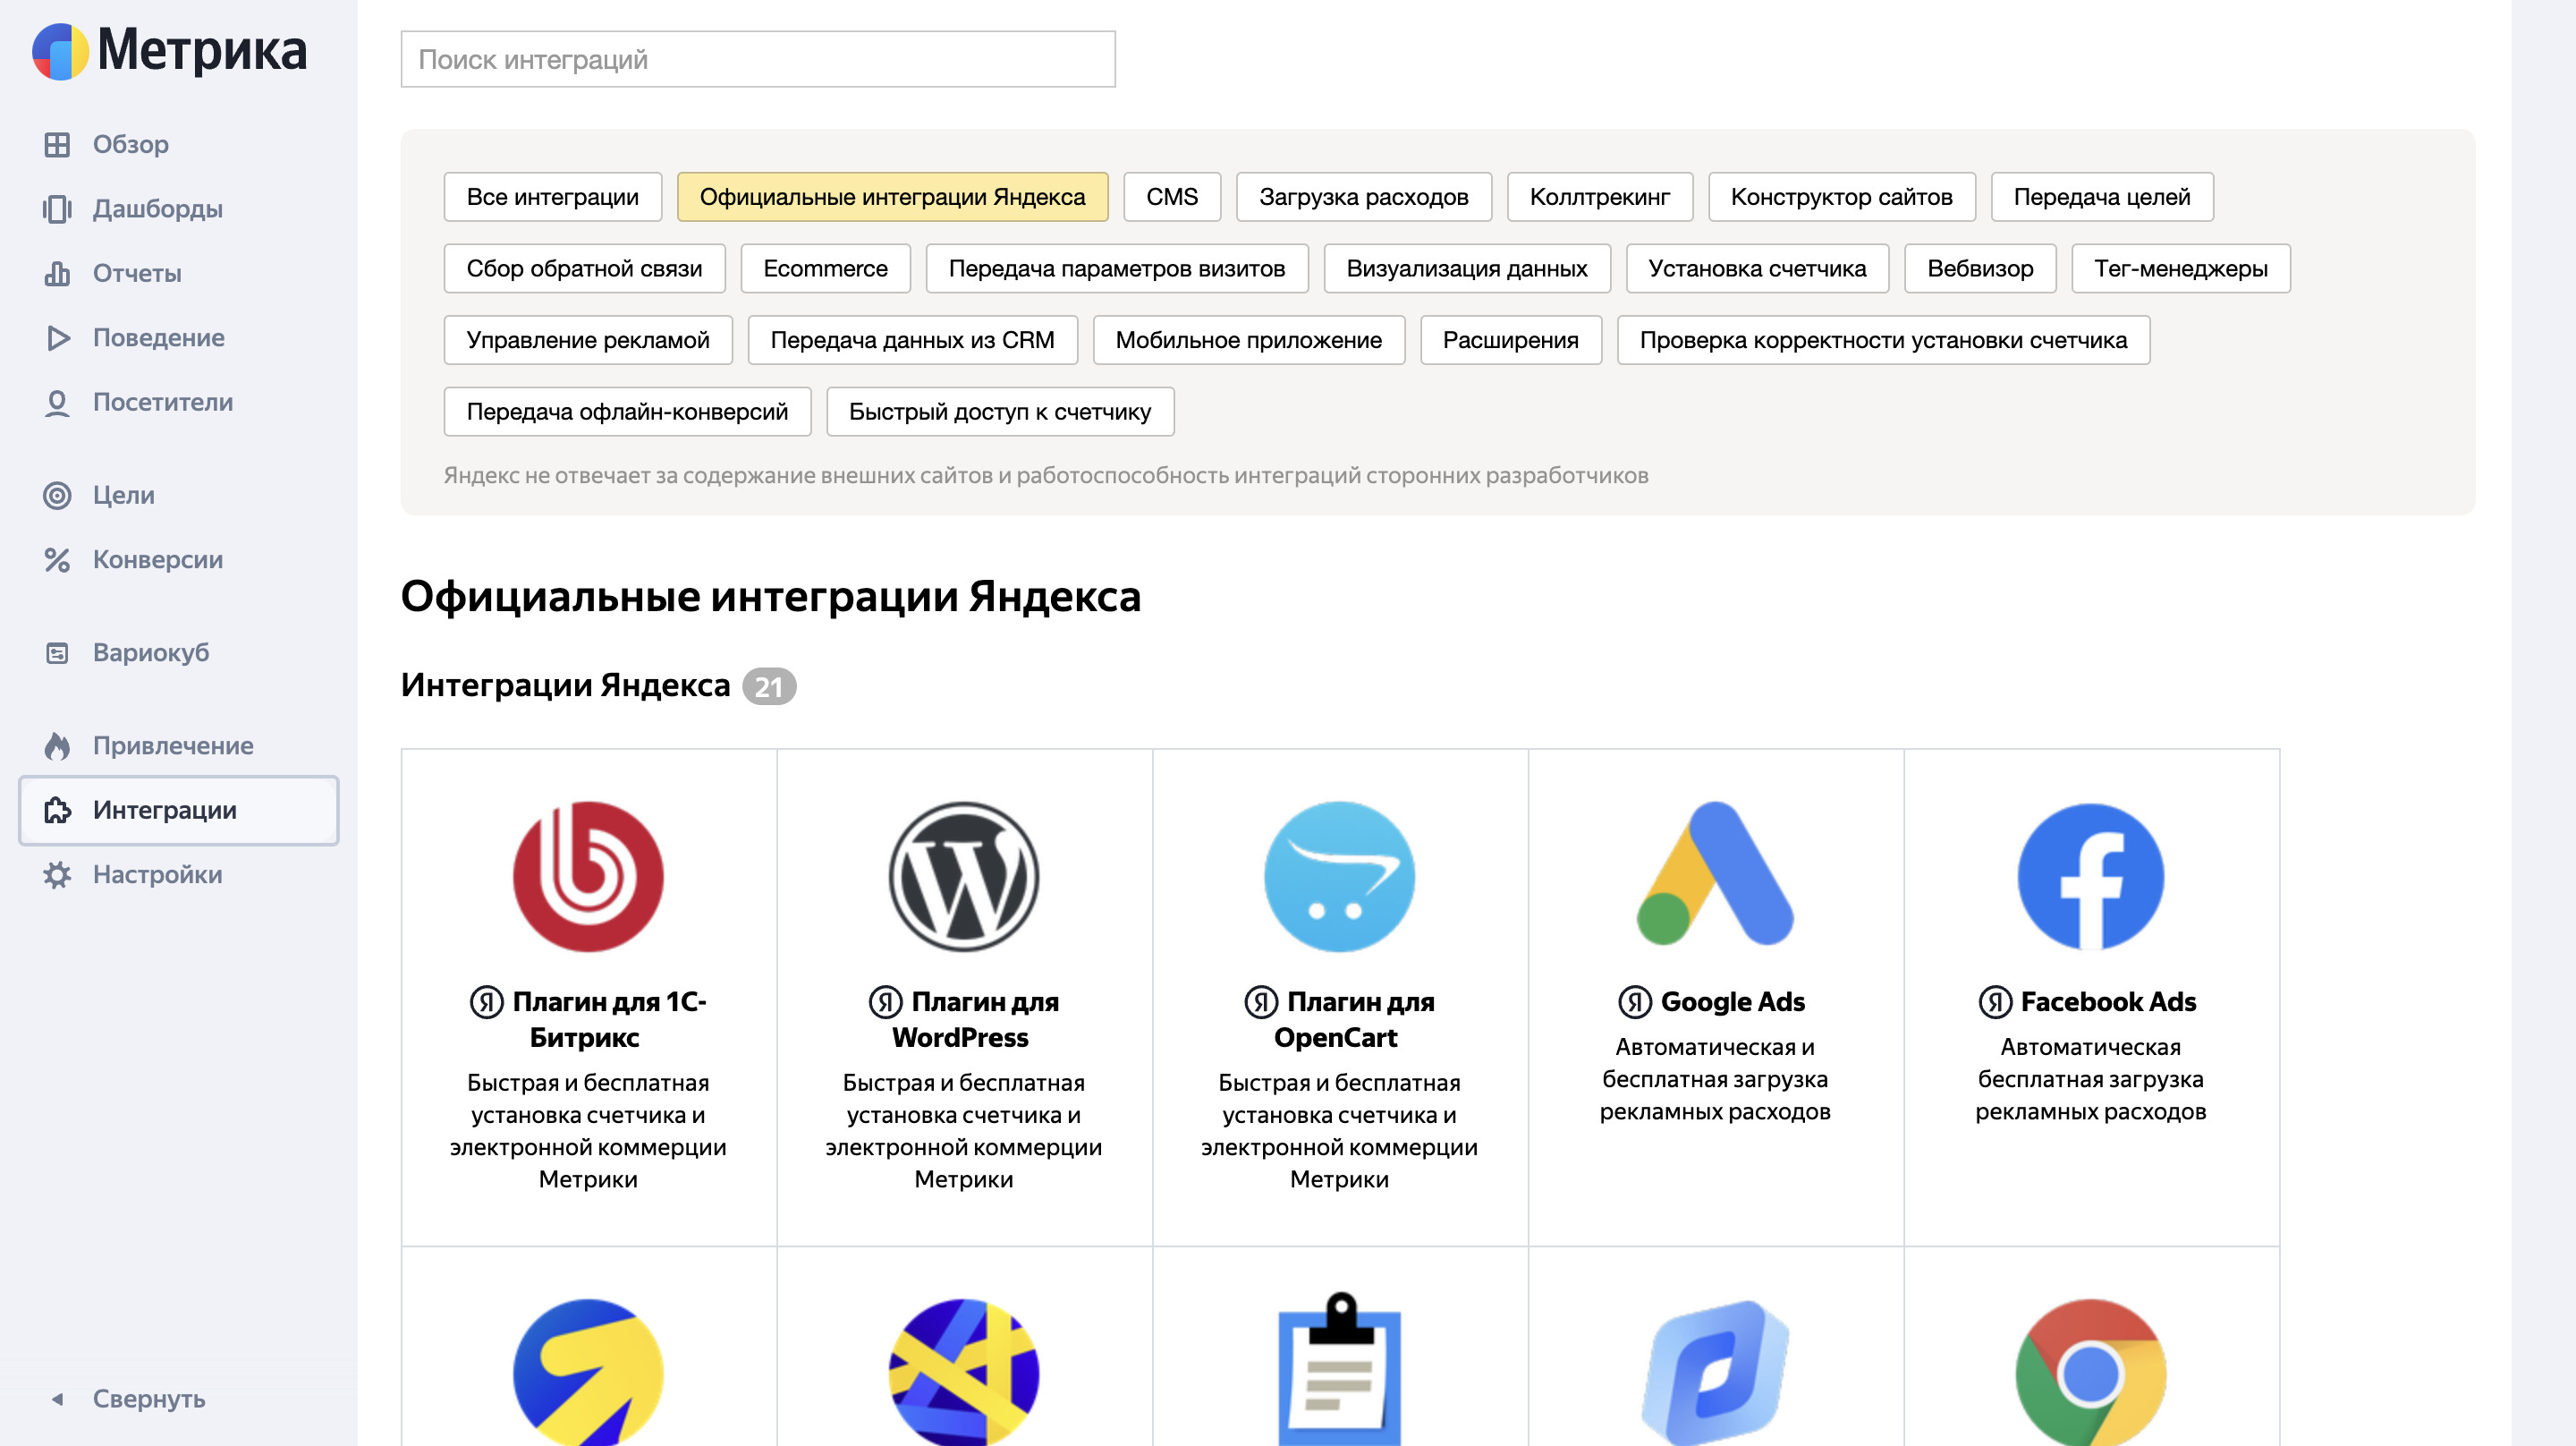Open the Facebook Ads integration title
Screen dimensions: 2576x1446
[x=2108, y=1001]
